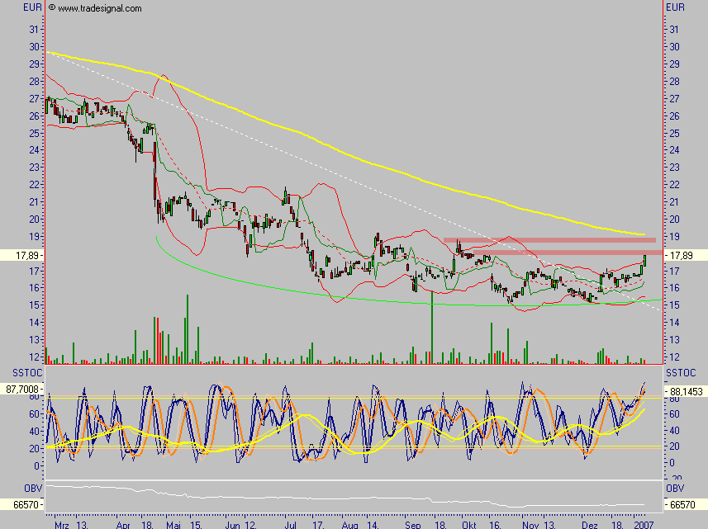Click the 87,7008 stochastic value label
The width and height of the screenshot is (708, 529).
coord(21,386)
